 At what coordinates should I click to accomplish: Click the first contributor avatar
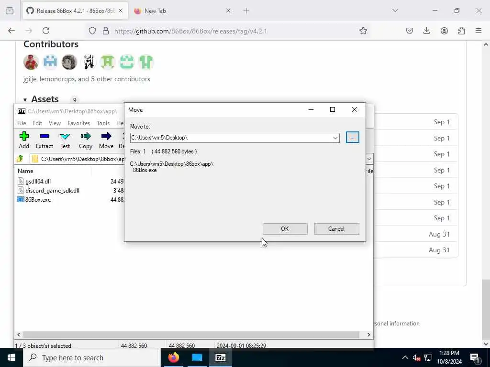(x=31, y=62)
